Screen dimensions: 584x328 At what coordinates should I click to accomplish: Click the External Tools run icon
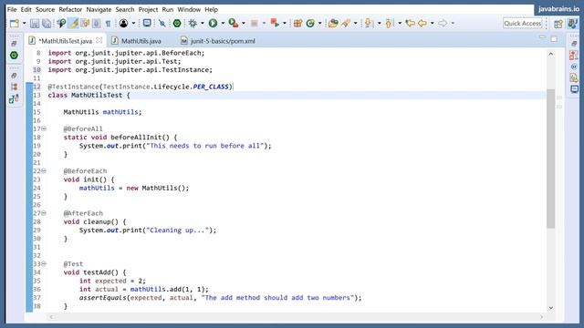(275, 24)
